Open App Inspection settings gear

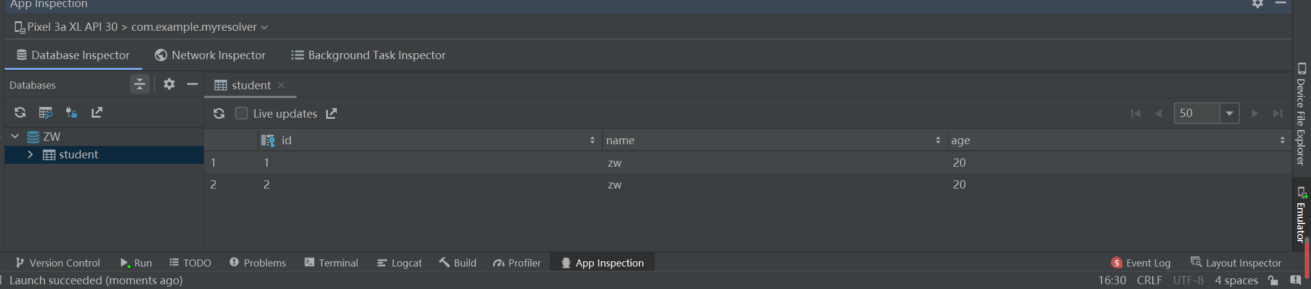pos(1258,4)
